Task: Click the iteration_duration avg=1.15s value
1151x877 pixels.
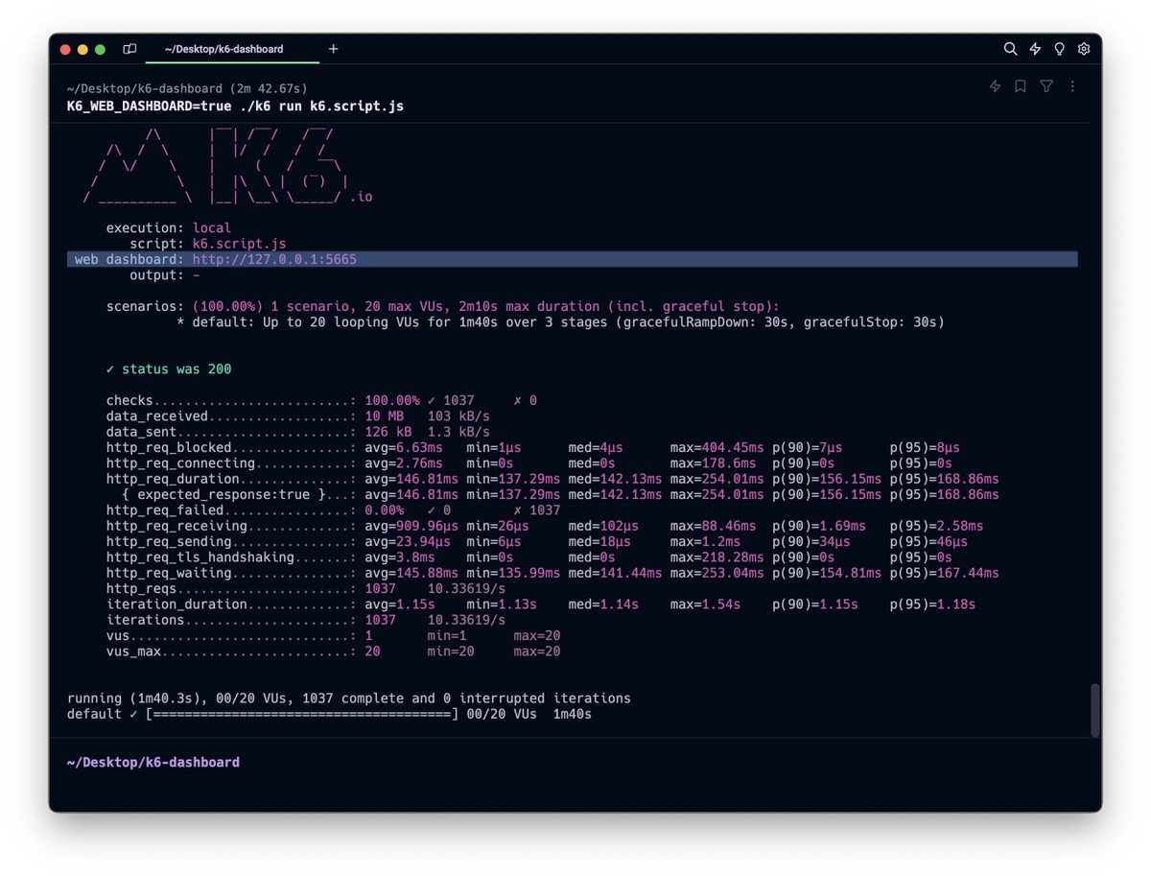Action: tap(400, 604)
